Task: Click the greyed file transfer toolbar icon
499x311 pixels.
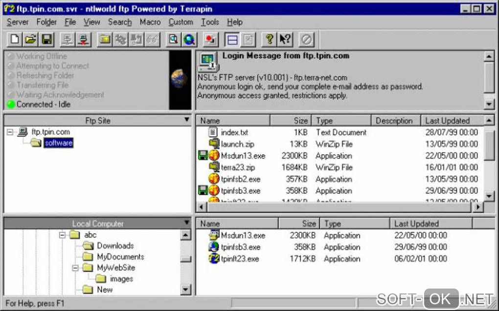Action: tap(136, 40)
